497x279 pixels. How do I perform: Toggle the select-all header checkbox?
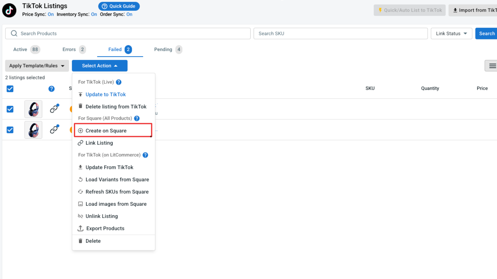pyautogui.click(x=10, y=89)
